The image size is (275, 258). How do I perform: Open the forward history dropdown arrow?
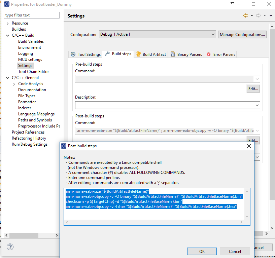(x=265, y=15)
